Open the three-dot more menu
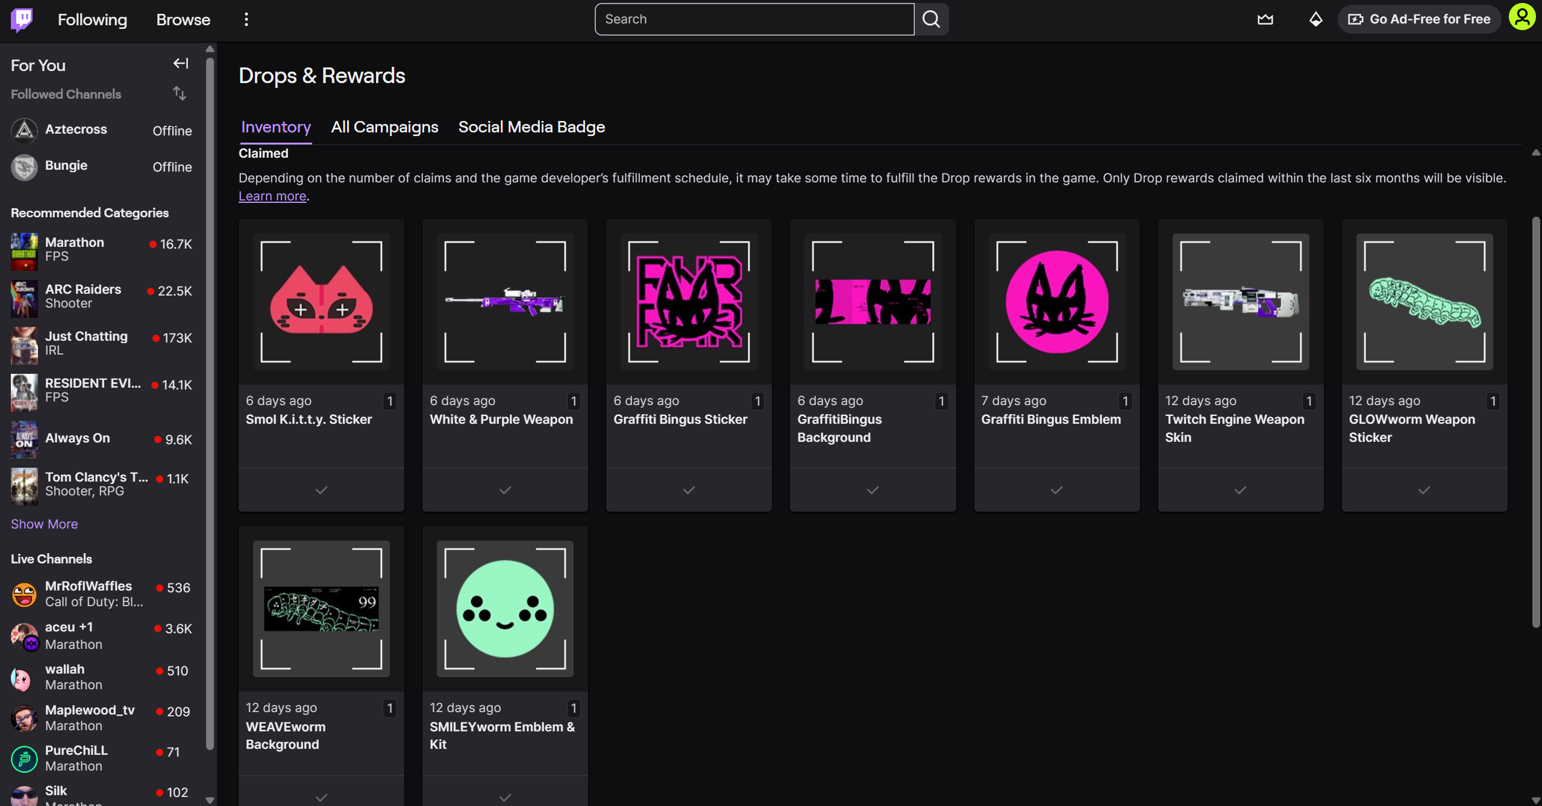This screenshot has width=1542, height=806. pos(246,19)
